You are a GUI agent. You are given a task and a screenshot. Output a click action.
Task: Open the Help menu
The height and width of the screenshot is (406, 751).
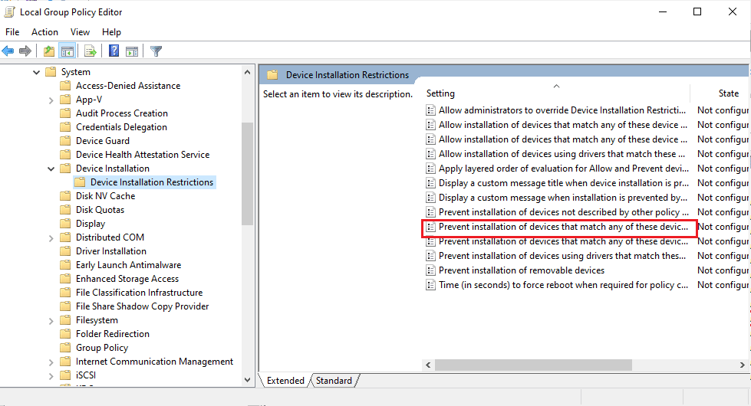click(111, 32)
